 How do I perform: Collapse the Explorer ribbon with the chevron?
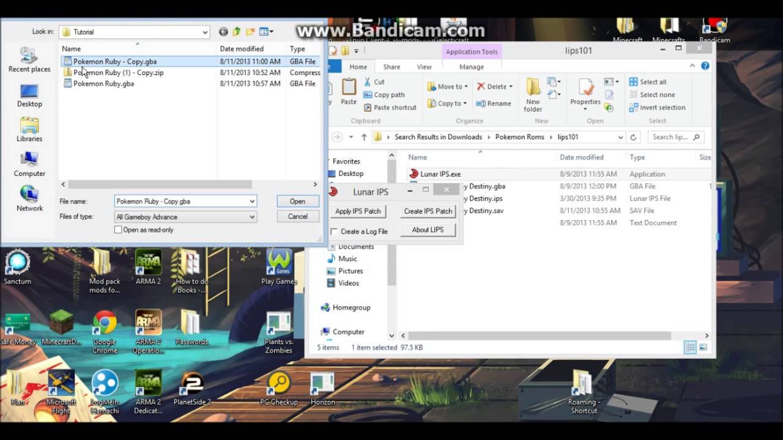[x=692, y=66]
